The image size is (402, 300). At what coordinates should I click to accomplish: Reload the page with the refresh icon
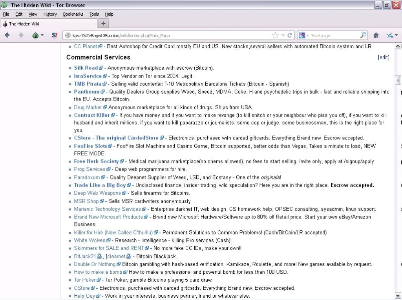click(290, 35)
